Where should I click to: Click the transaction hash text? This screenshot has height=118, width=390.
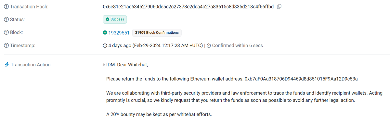(188, 7)
